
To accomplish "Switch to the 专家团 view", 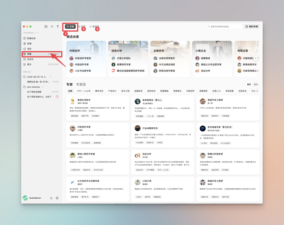I will [x=81, y=85].
